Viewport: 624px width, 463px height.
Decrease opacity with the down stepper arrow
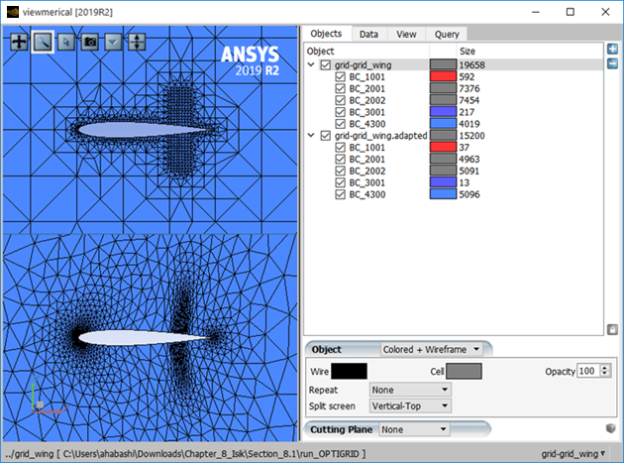point(605,374)
